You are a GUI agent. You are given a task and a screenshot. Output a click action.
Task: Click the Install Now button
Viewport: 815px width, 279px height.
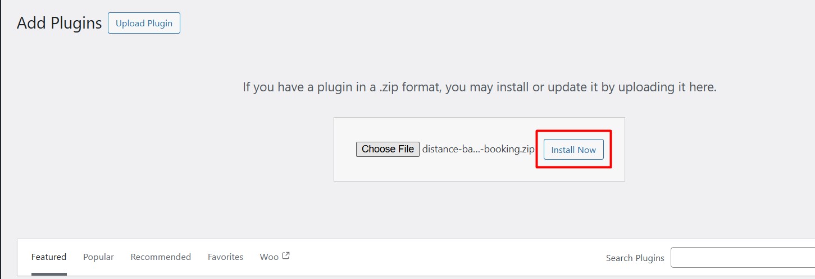point(573,150)
